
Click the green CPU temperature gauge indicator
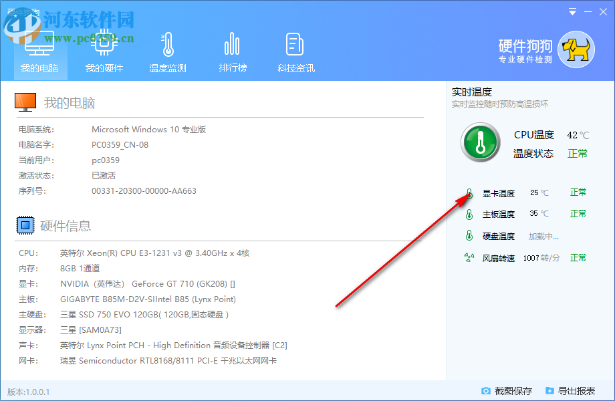pos(479,142)
